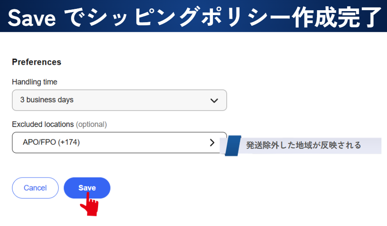The image size is (387, 226).
Task: Click the "(+174)" count in Excluded locations
Action: tap(69, 143)
